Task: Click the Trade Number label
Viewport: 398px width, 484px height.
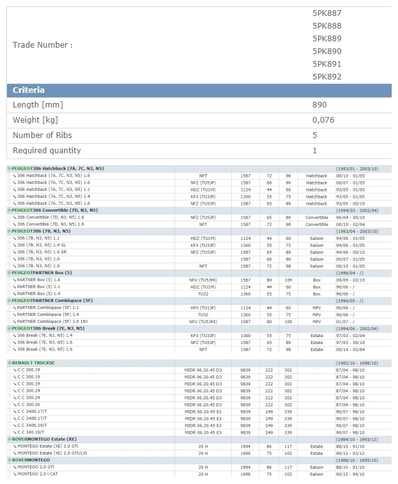Action: coord(43,45)
